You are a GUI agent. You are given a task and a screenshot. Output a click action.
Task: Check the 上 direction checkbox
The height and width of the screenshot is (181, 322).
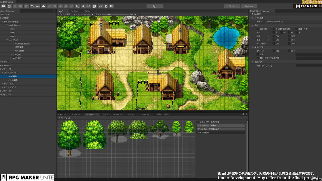pos(274,32)
